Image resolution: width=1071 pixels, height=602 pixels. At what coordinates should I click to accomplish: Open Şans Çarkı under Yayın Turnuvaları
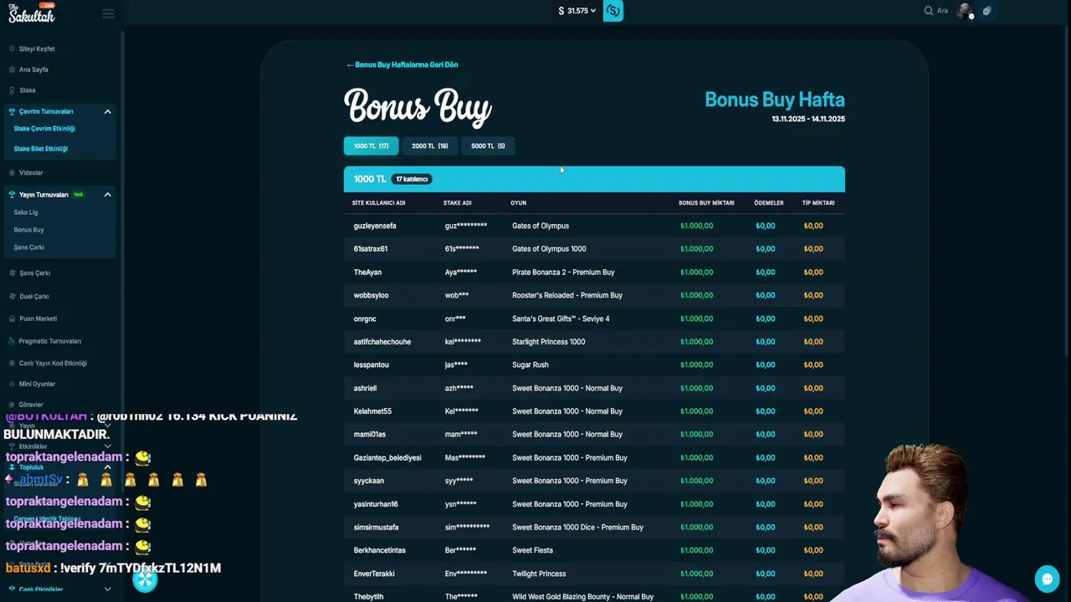tap(28, 247)
